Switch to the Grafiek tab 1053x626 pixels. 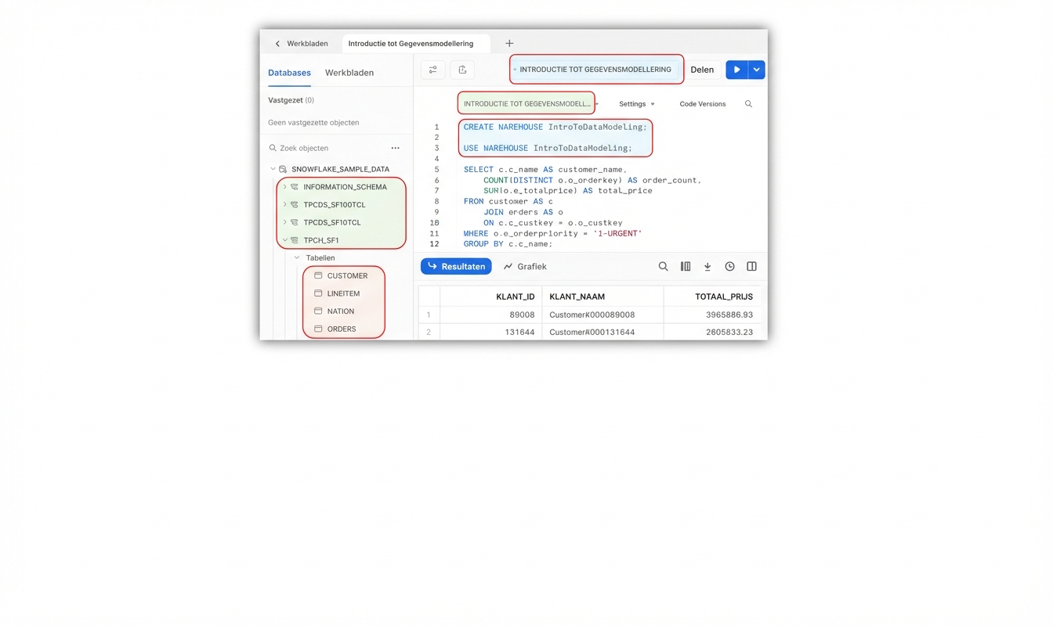click(525, 267)
